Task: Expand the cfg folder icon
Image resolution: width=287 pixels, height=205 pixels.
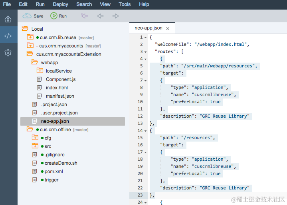Action: click(x=35, y=138)
